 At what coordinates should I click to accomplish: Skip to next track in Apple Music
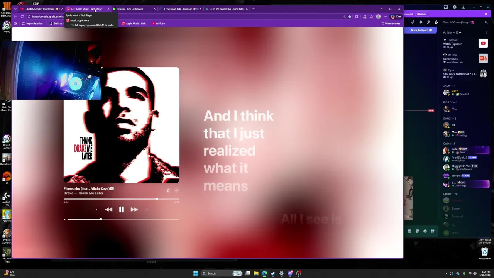point(134,209)
